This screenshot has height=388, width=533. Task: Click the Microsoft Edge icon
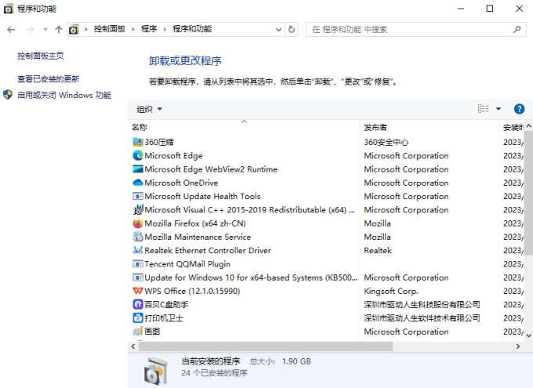(x=138, y=155)
